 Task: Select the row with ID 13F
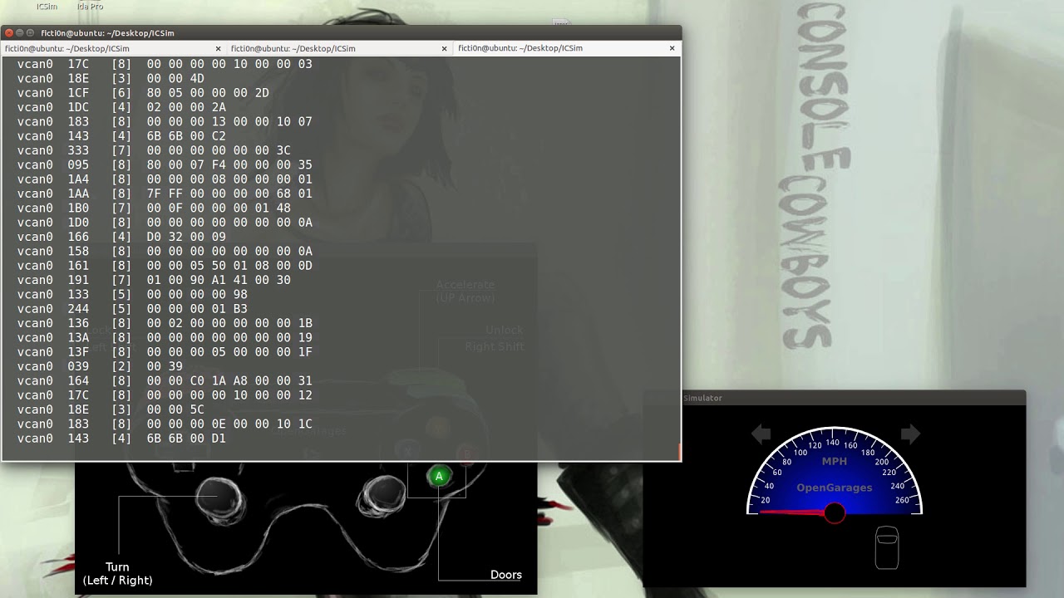coord(165,352)
